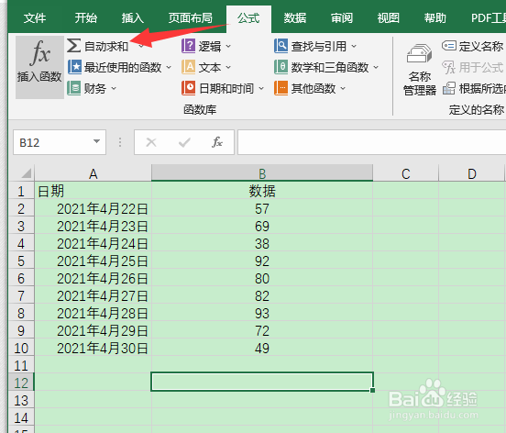
Task: Select row 12 header
Action: pyautogui.click(x=21, y=383)
